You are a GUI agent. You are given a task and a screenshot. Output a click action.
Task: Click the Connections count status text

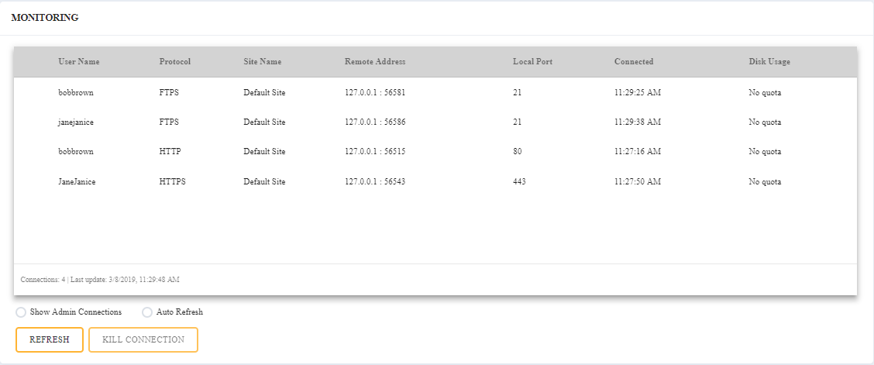coord(100,279)
